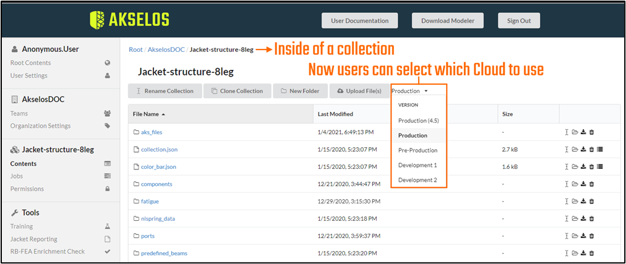Click the move-folder icon for color_bar.json

pos(575,167)
